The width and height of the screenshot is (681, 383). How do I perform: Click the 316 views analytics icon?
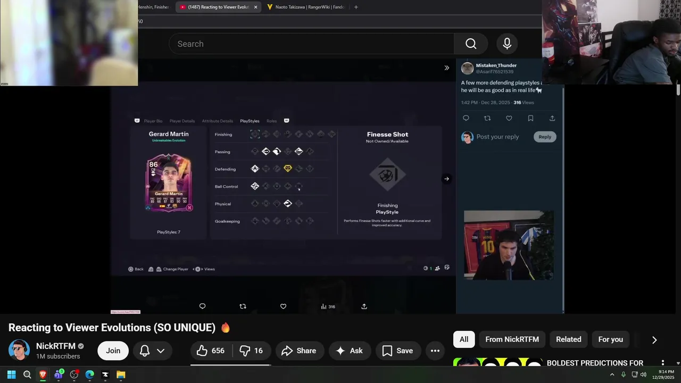328,306
